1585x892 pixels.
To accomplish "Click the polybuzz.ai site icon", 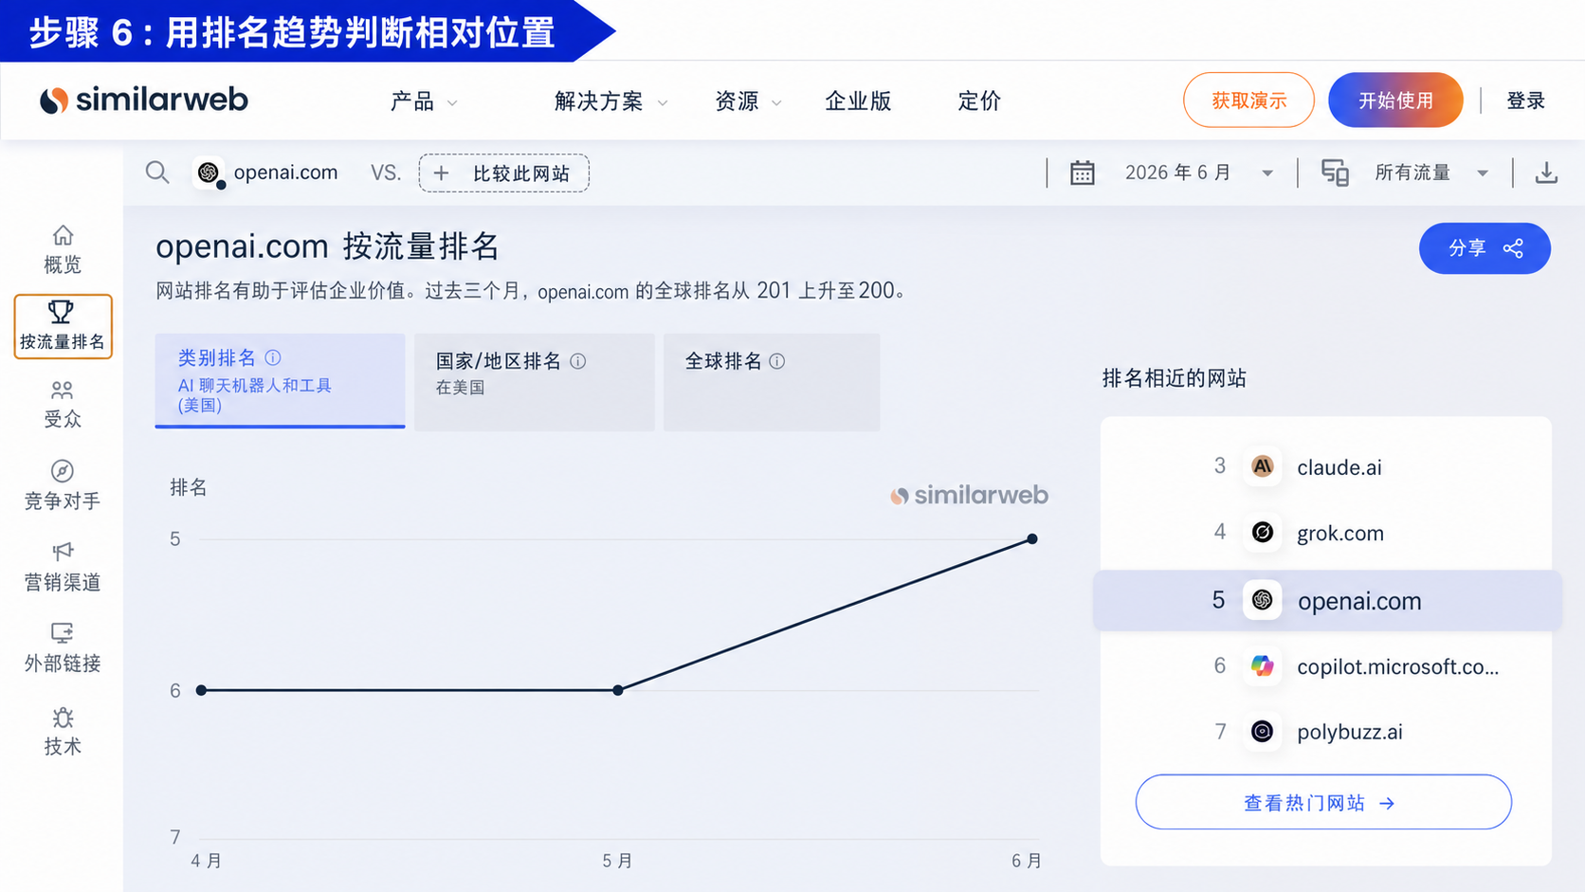I will (1262, 731).
